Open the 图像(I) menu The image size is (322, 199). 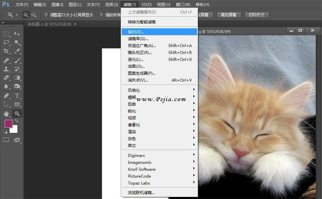coord(58,4)
